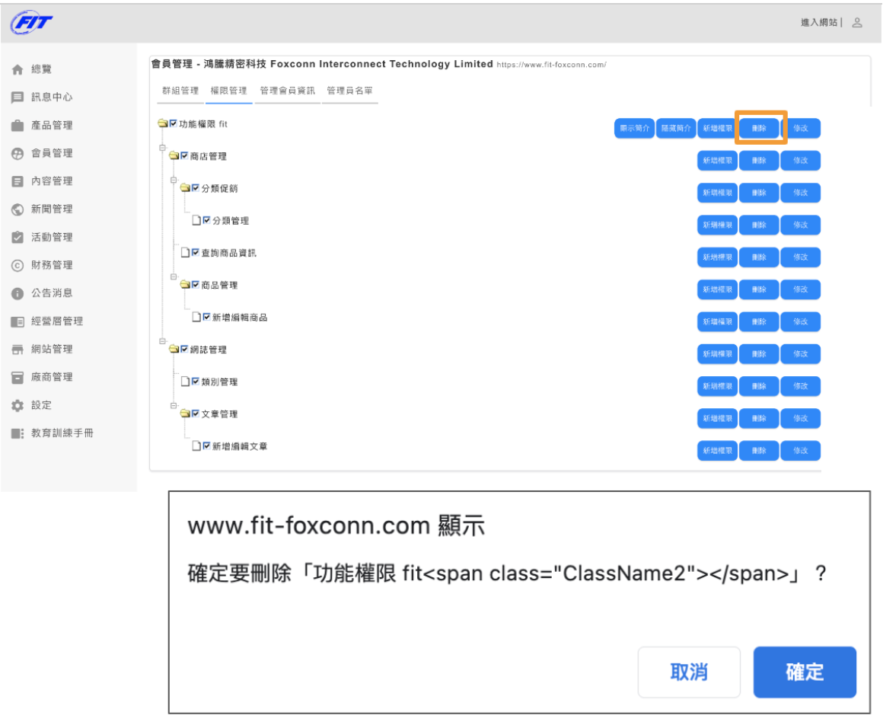Click the folder icon for 商品管理
This screenshot has width=883, height=728.
pyautogui.click(x=185, y=285)
